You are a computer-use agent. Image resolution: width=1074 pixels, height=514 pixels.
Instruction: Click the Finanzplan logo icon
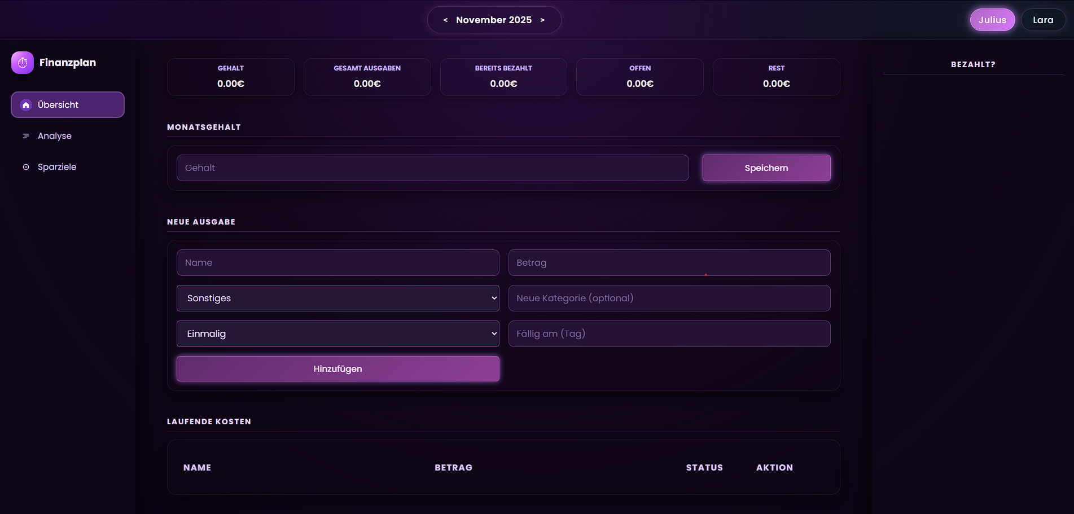pos(23,63)
